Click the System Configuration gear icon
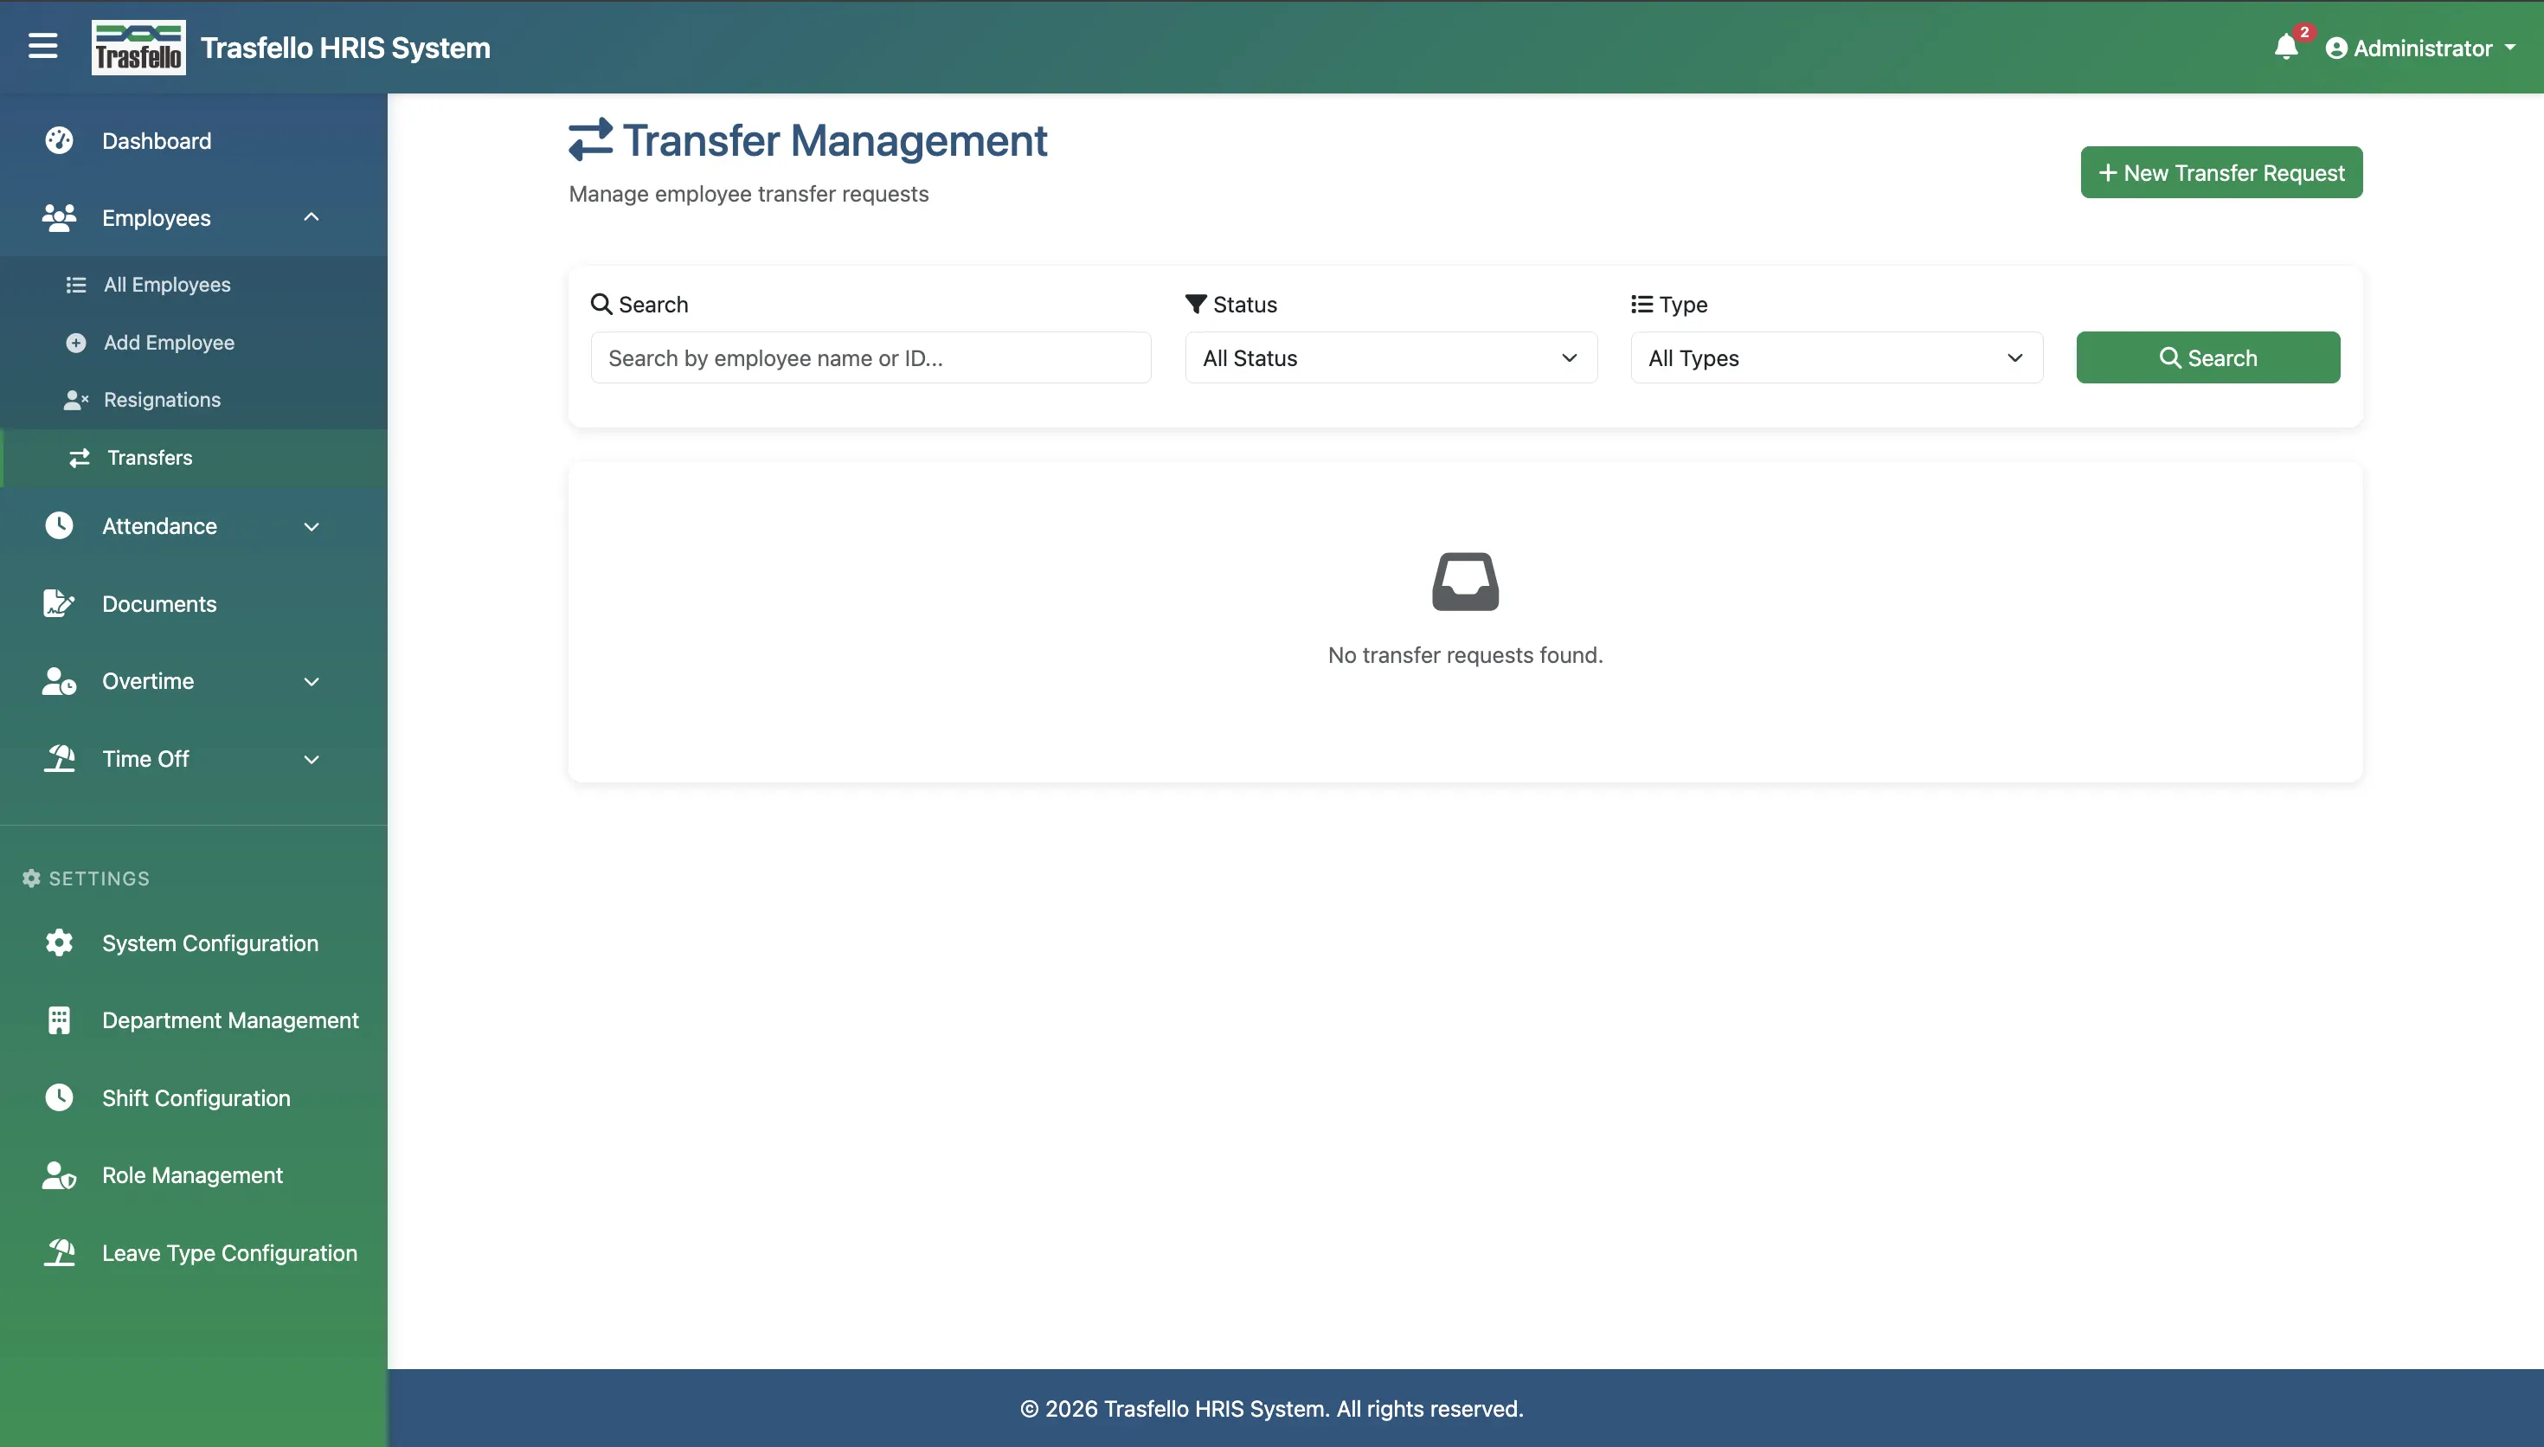2544x1447 pixels. 59,942
